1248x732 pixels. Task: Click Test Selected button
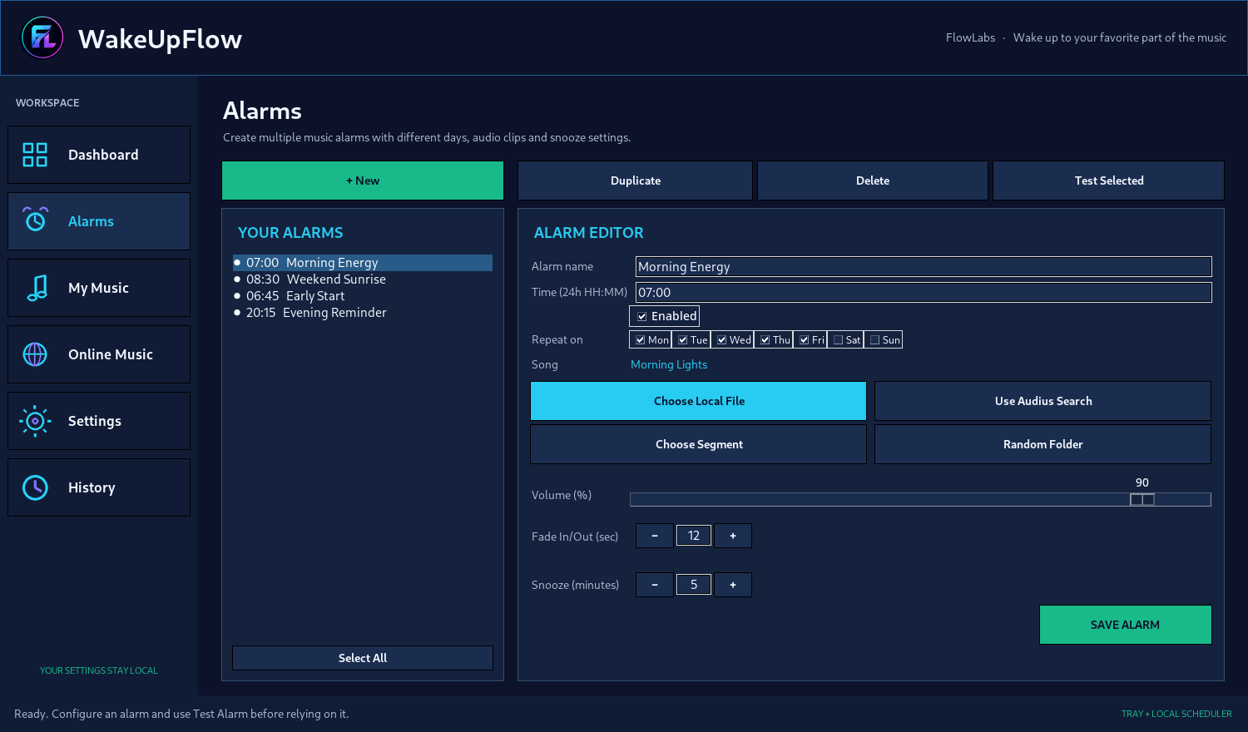pos(1109,181)
